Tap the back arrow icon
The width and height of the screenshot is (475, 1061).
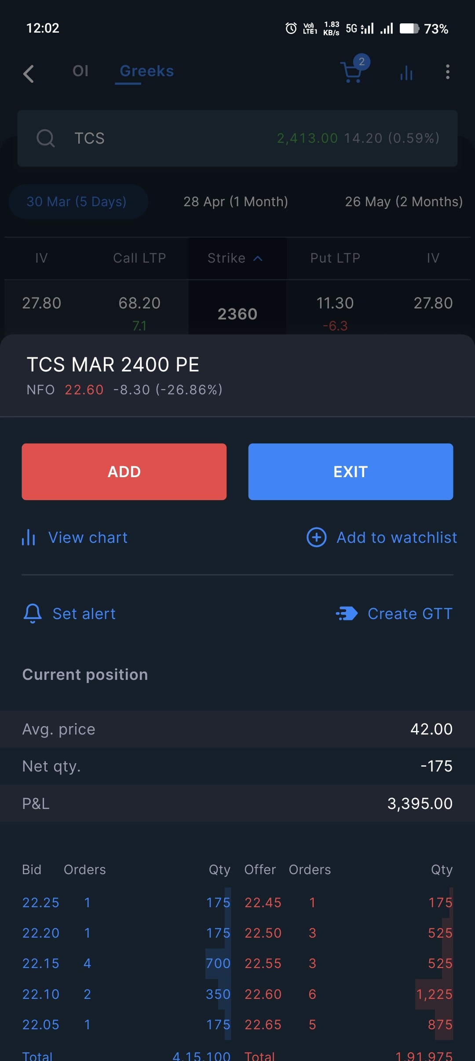click(x=29, y=74)
